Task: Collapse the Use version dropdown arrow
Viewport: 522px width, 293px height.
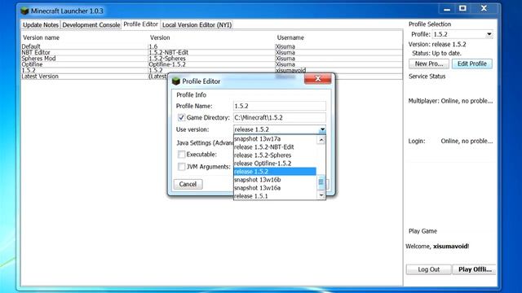Action: pyautogui.click(x=322, y=129)
